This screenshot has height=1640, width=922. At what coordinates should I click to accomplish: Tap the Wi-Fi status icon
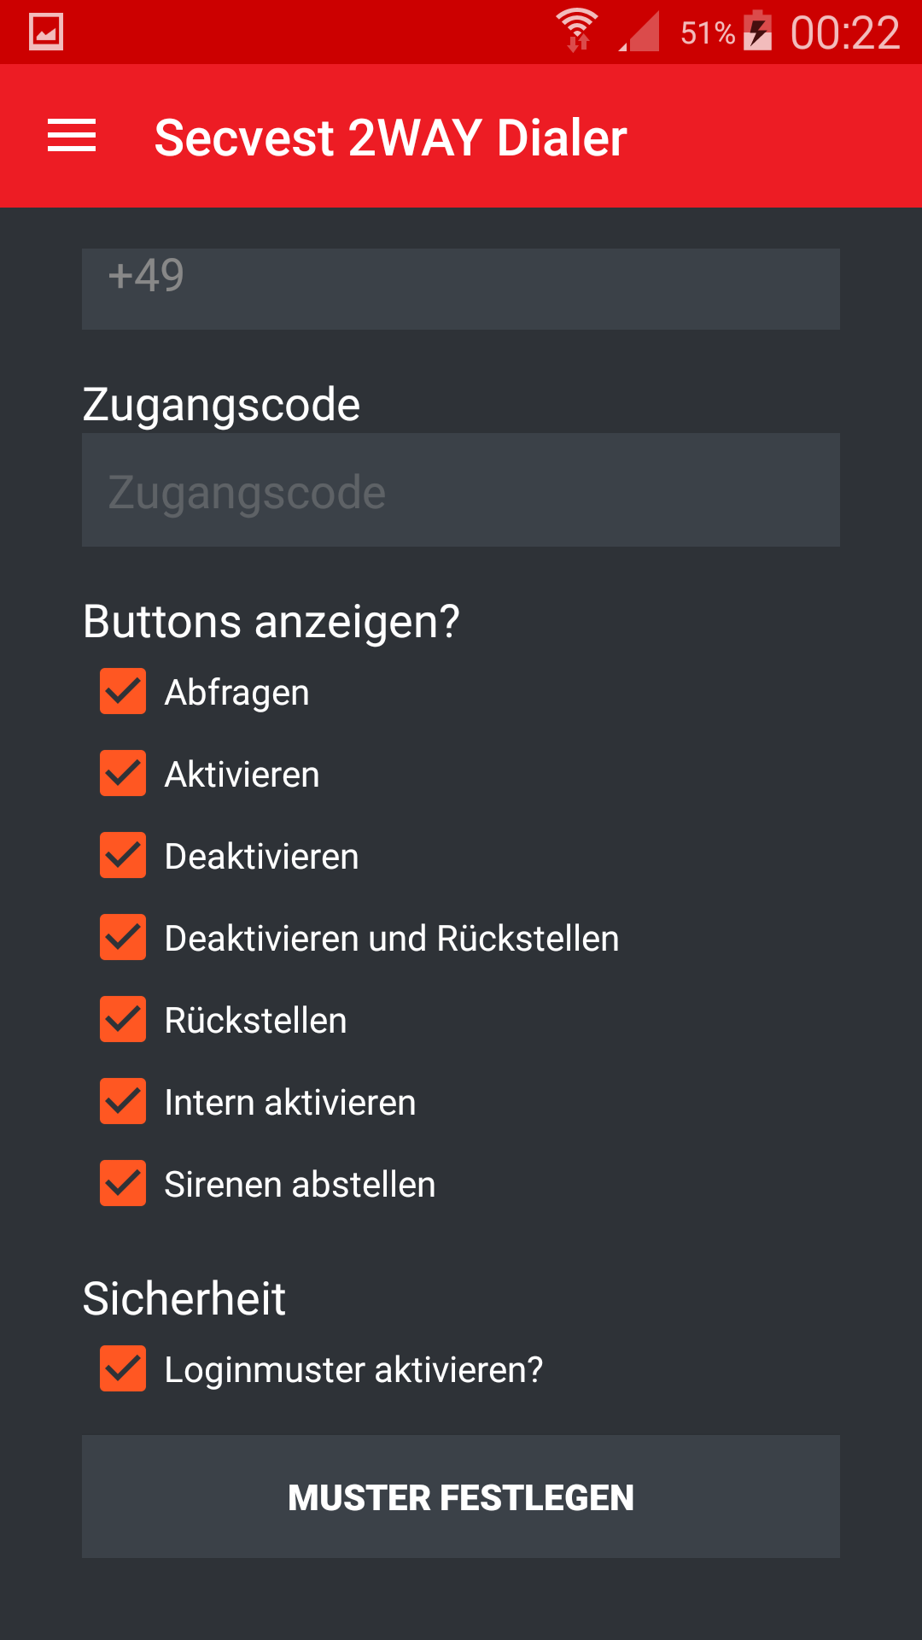578,31
